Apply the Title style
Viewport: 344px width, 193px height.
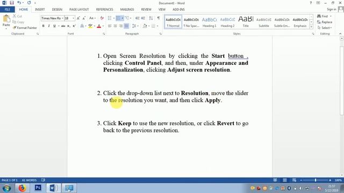click(x=246, y=22)
